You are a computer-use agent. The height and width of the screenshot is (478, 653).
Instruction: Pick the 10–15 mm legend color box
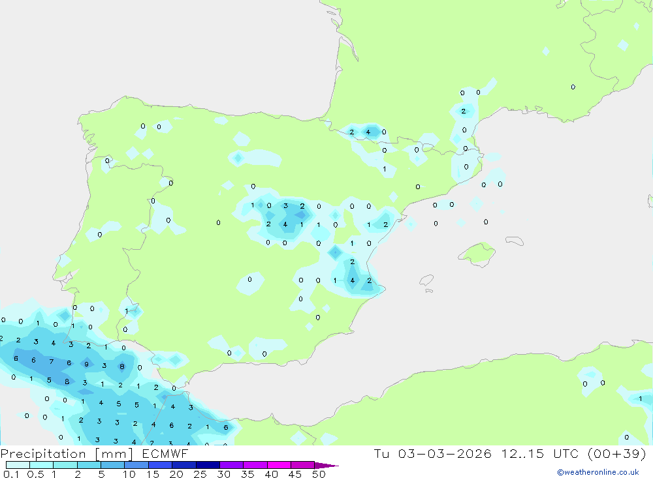pos(136,465)
